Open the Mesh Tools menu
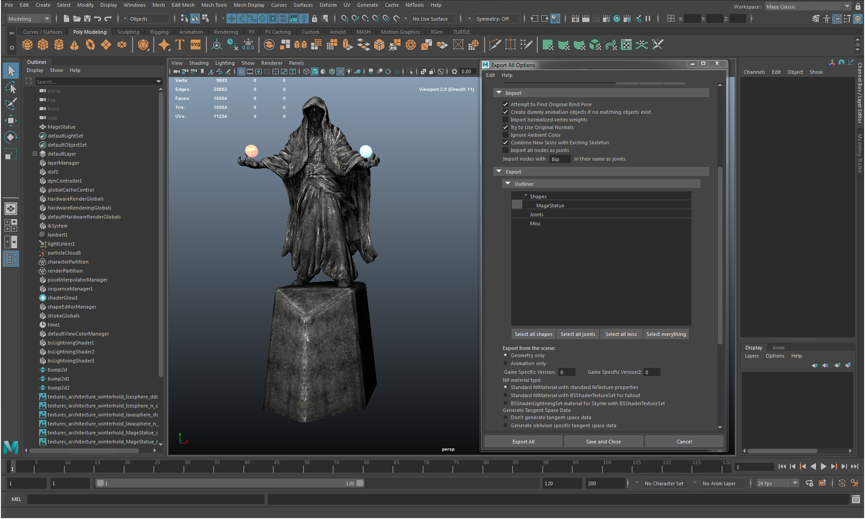The image size is (865, 519). (214, 5)
